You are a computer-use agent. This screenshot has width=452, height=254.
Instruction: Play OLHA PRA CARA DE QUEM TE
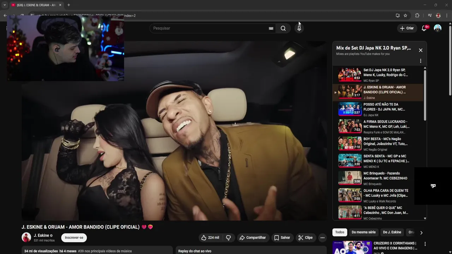(x=378, y=195)
